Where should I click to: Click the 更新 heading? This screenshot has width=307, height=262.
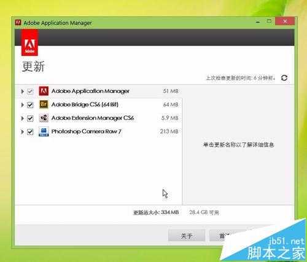pos(33,66)
